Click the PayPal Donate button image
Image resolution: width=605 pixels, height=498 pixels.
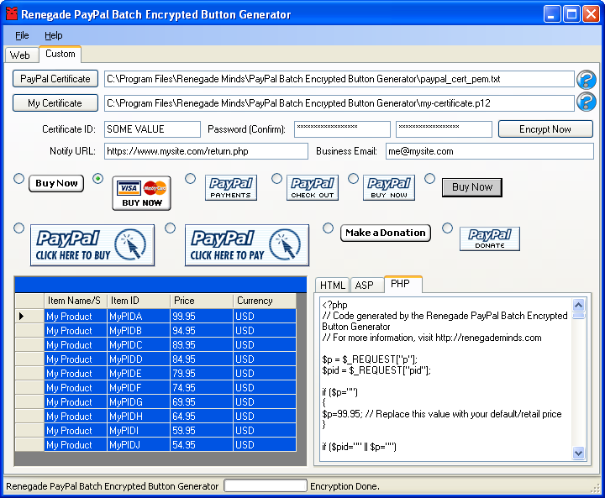490,239
